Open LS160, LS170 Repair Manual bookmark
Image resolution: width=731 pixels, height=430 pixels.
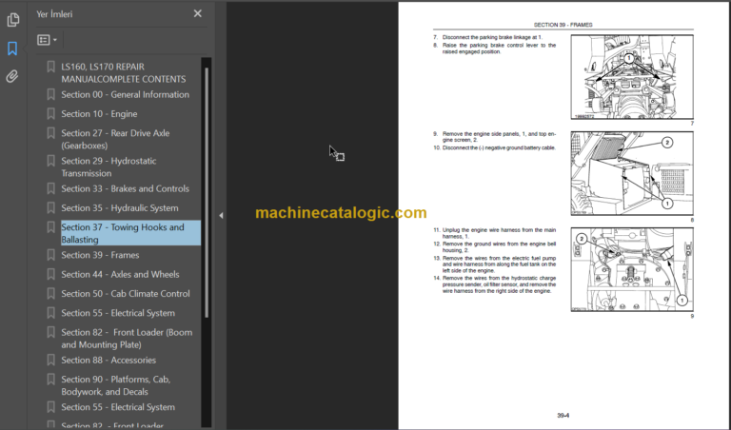[124, 72]
